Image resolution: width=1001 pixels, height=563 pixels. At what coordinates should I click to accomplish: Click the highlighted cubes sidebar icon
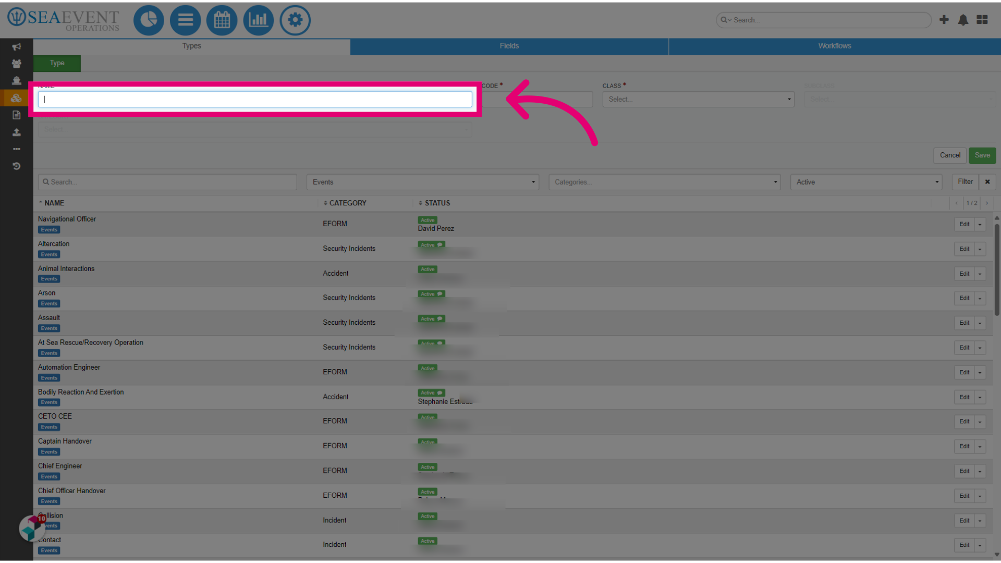tap(17, 97)
